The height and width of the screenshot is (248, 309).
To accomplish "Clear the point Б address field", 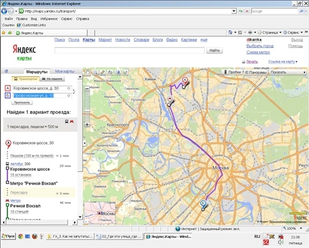I will [69, 96].
